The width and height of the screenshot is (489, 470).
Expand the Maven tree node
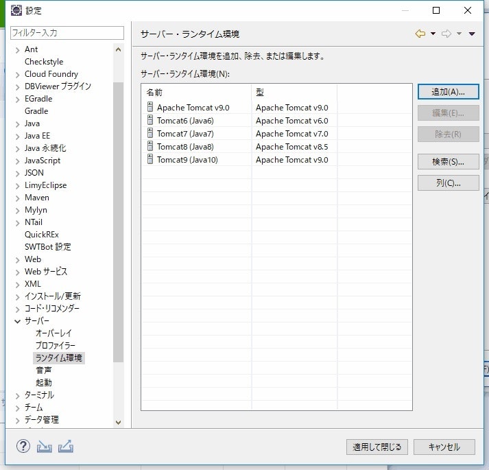pyautogui.click(x=17, y=198)
